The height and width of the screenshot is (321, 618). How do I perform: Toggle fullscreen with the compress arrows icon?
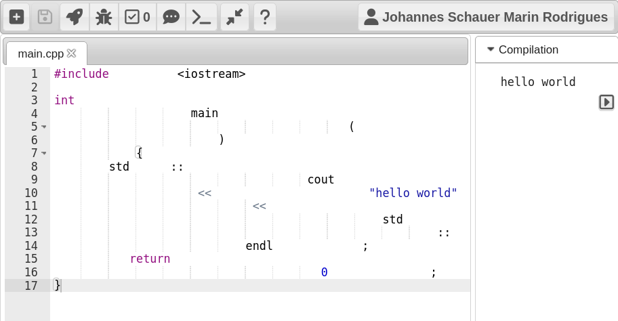click(x=234, y=17)
